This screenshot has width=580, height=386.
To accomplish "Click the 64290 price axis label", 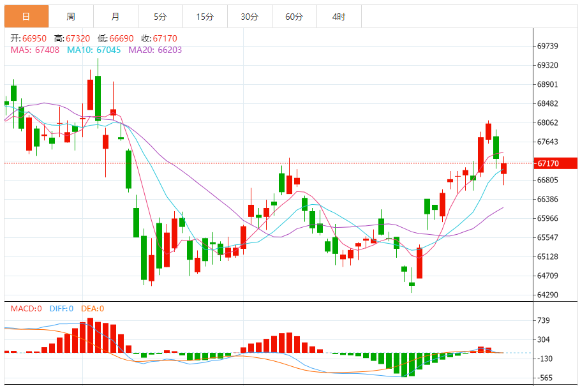I will tap(547, 295).
